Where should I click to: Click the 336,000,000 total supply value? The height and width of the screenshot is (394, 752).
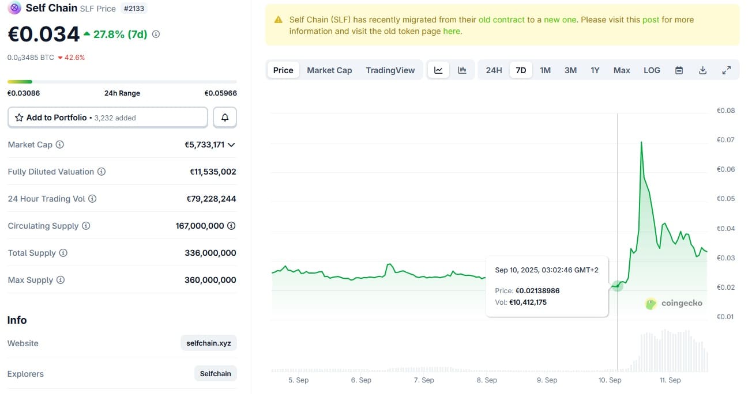click(210, 253)
